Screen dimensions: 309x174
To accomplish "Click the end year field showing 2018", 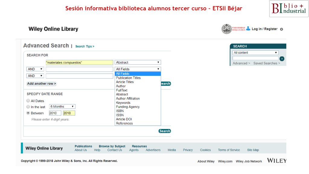I will pyautogui.click(x=69, y=113).
